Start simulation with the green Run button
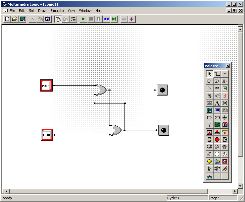Viewport: 245px width, 202px height. click(x=83, y=19)
